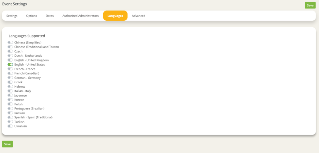Click the top-right Save button
This screenshot has width=319, height=153.
pyautogui.click(x=310, y=5)
